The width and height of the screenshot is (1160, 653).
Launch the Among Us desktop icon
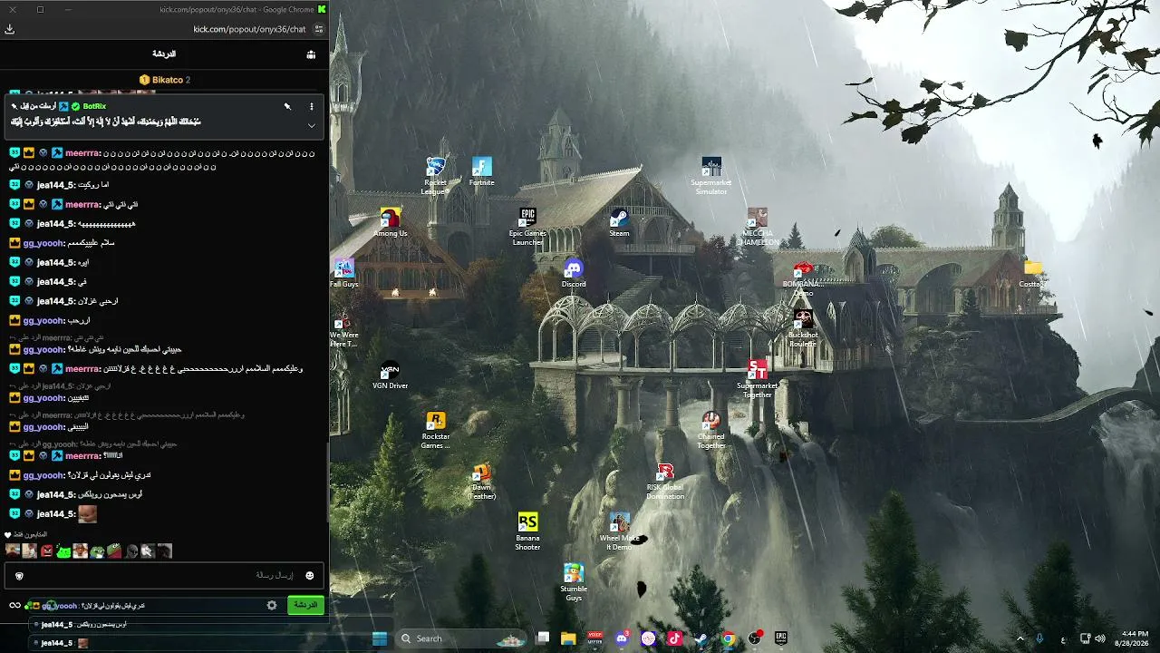391,222
